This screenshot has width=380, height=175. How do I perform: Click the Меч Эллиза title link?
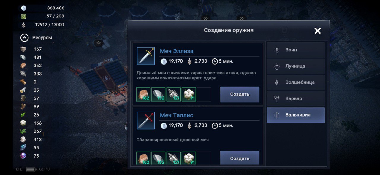(176, 51)
